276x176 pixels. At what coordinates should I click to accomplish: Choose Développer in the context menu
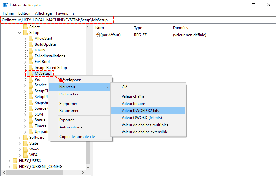point(80,80)
